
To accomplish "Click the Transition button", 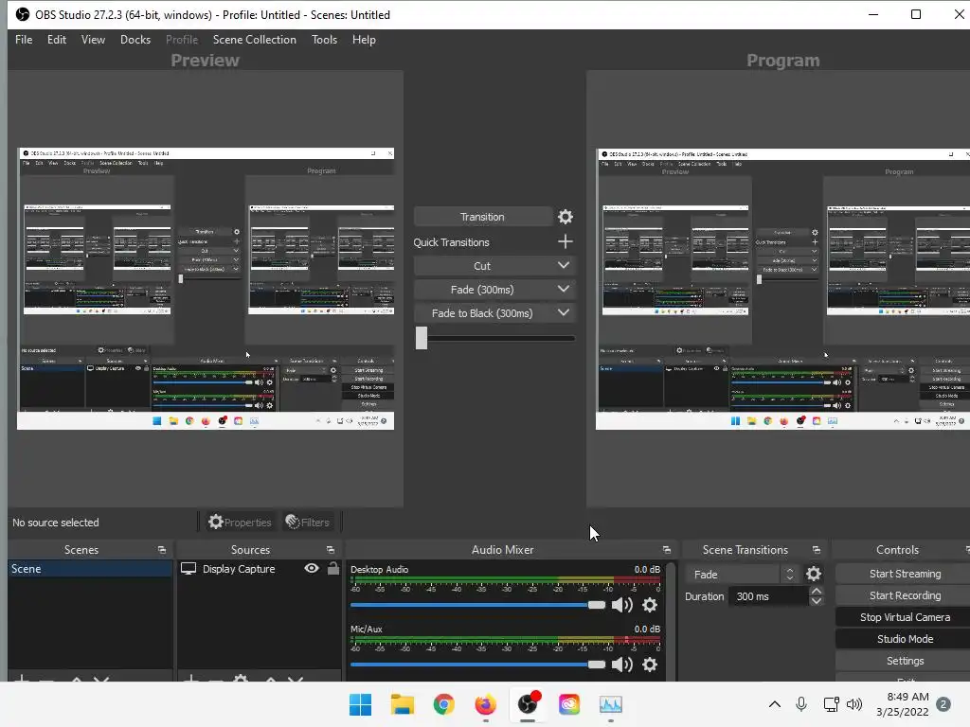I will pyautogui.click(x=482, y=217).
